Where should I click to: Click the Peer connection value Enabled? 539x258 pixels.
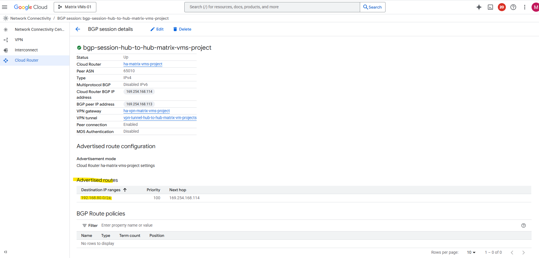(x=131, y=124)
